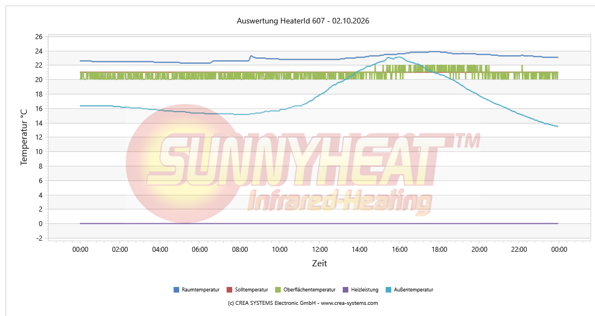595x316 pixels.
Task: Click the Außentemperatur curve end point at midnight
Action: click(558, 126)
